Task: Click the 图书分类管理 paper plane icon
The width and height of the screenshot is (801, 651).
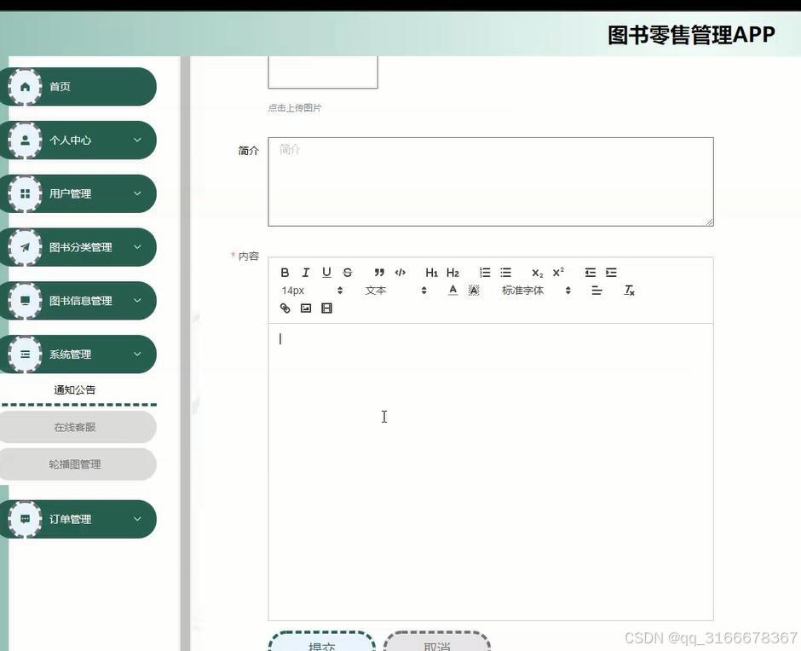Action: pos(25,247)
